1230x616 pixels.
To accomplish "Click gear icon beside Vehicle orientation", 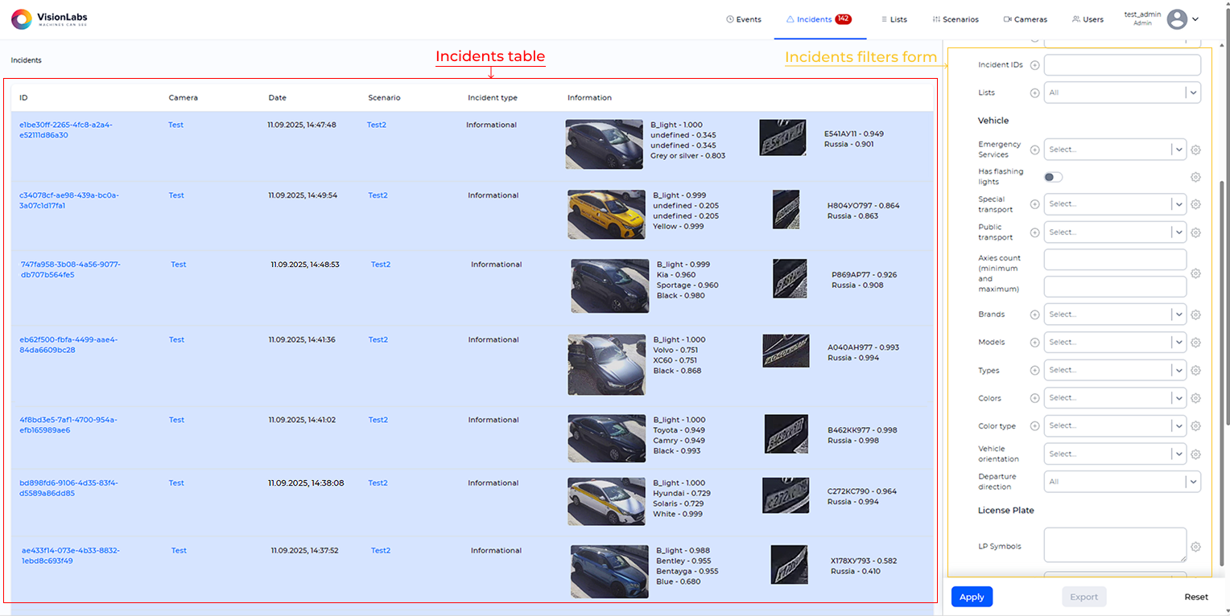I will (1195, 454).
